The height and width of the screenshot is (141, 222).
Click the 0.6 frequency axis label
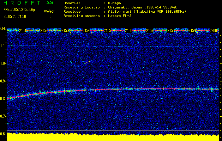click(3, 134)
